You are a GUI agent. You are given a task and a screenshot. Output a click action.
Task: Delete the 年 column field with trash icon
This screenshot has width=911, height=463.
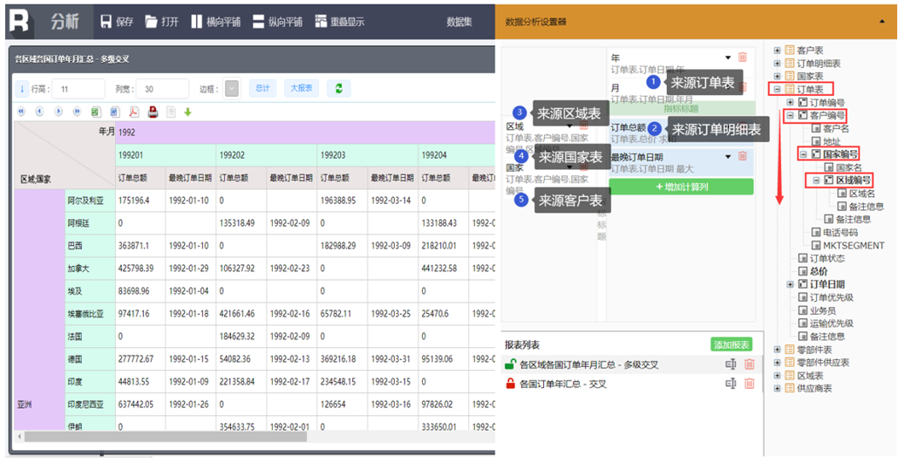(x=743, y=58)
